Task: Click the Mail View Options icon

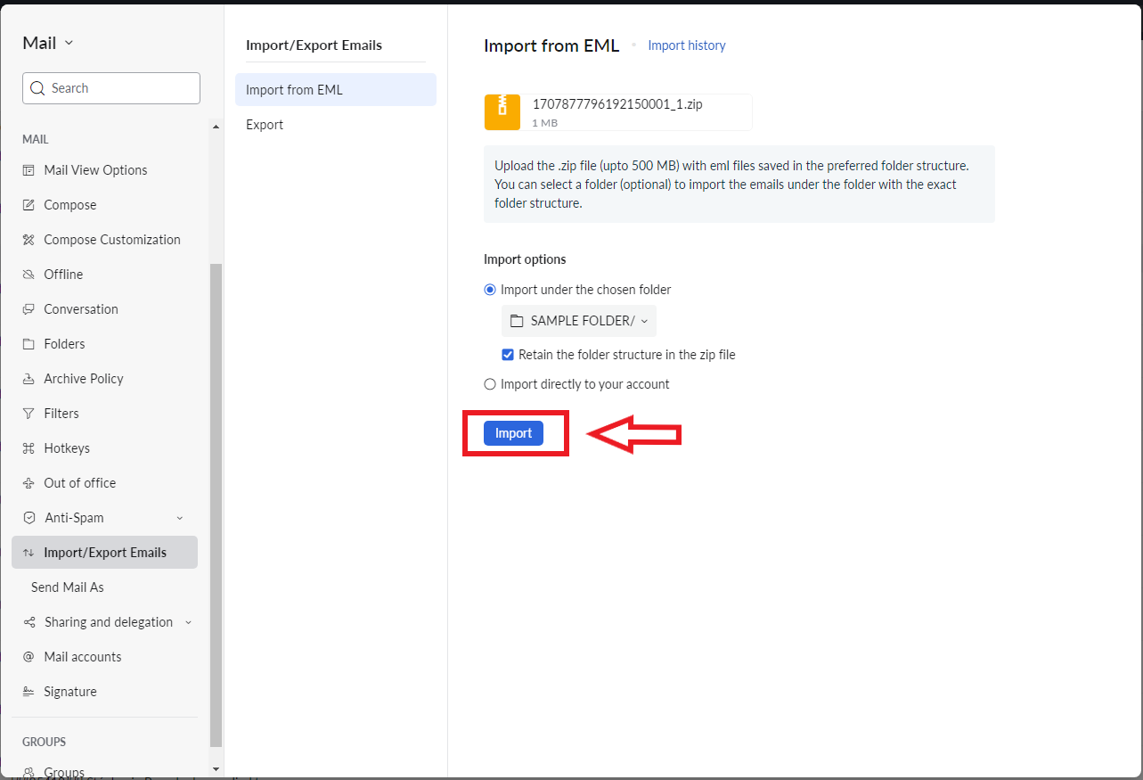Action: coord(29,170)
